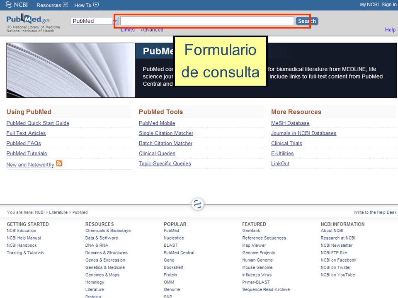
Task: Open Data & Software footer link
Action: 102,238
